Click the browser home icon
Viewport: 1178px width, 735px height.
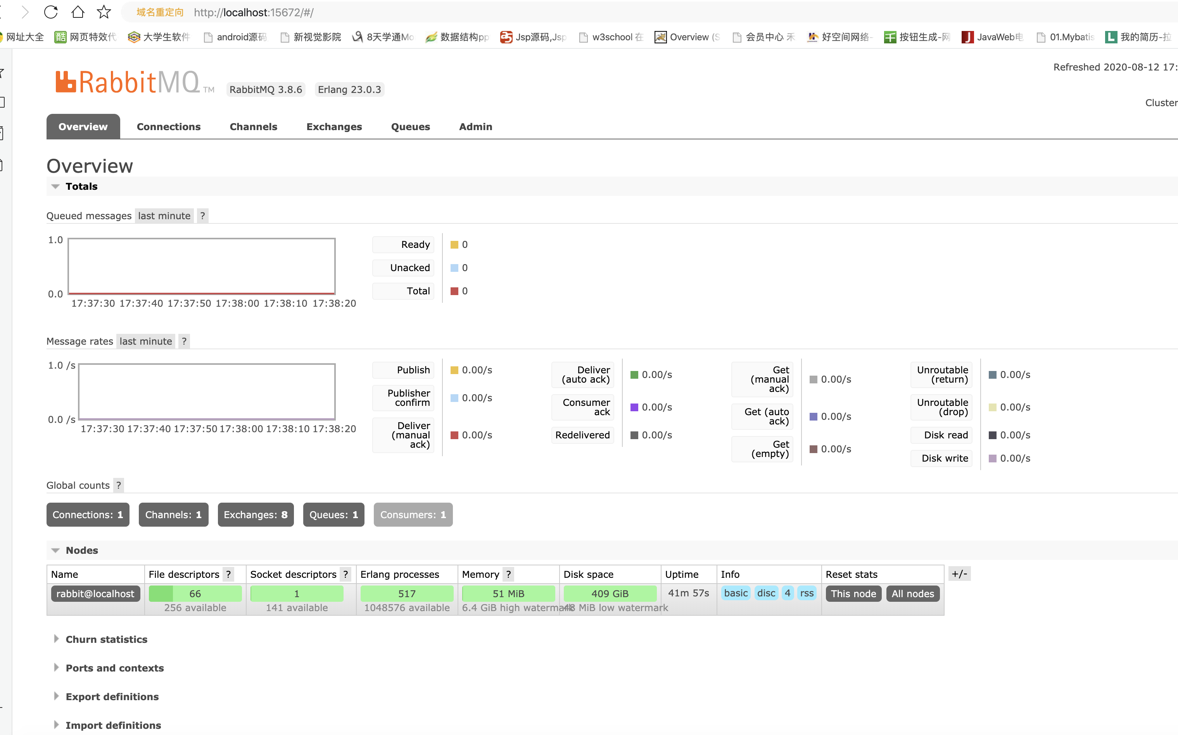[78, 12]
